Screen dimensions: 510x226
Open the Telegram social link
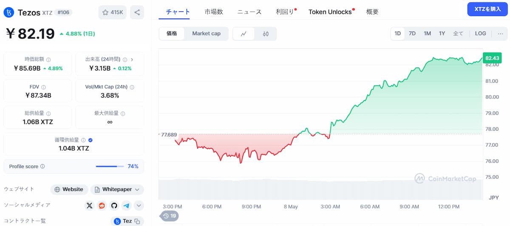(126, 206)
